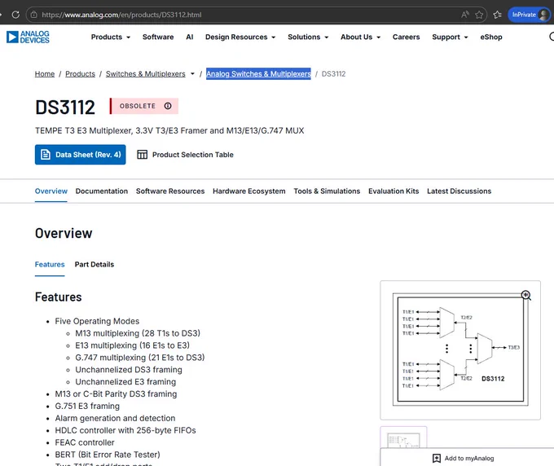The height and width of the screenshot is (466, 554).
Task: Open the Careers page
Action: coord(406,37)
